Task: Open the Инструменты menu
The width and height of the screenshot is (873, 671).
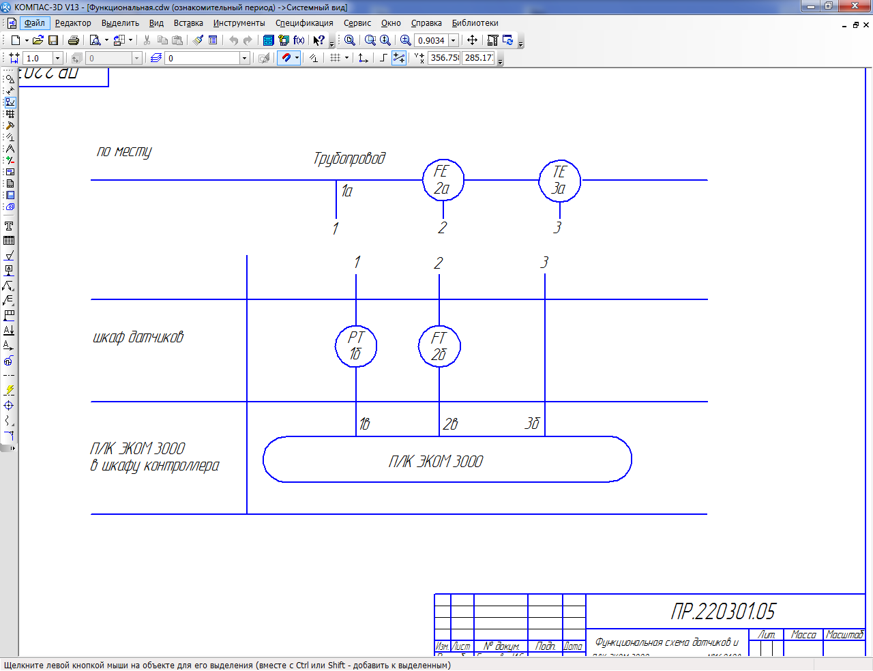Action: 239,23
